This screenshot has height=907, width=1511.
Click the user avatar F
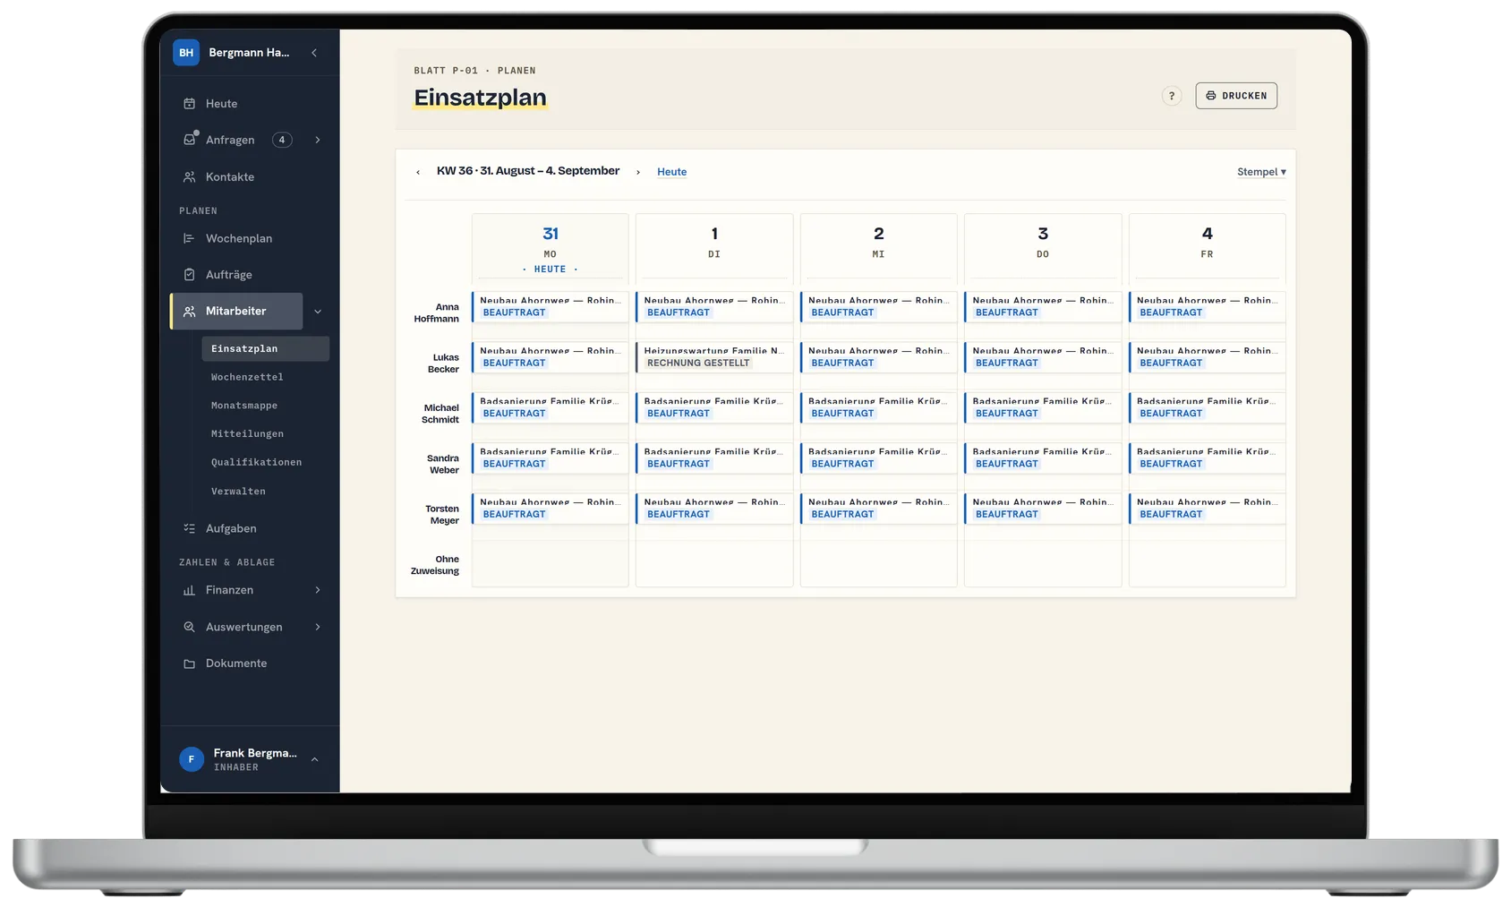click(192, 759)
